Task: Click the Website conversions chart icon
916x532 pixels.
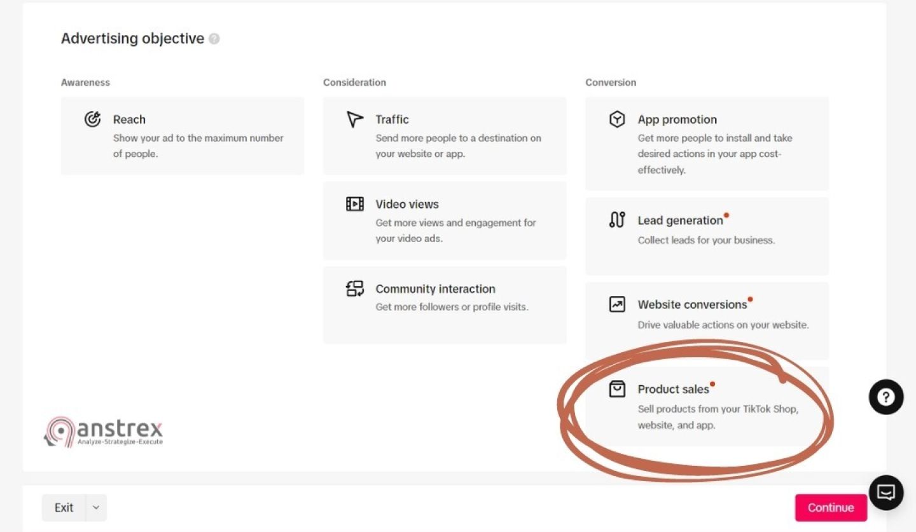Action: click(617, 304)
